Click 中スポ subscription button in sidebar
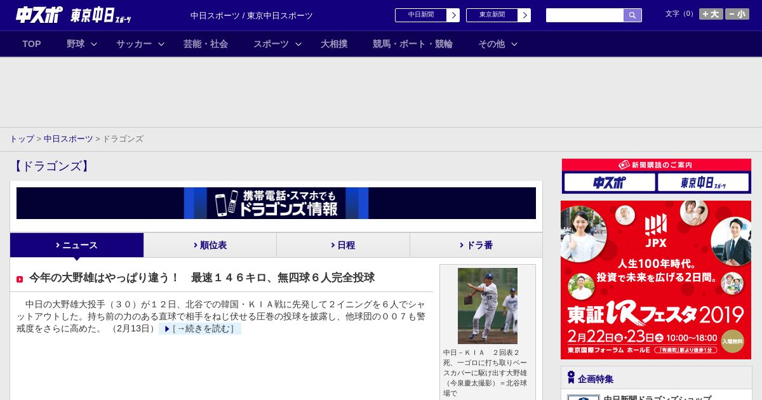This screenshot has height=400, width=762. click(x=610, y=183)
